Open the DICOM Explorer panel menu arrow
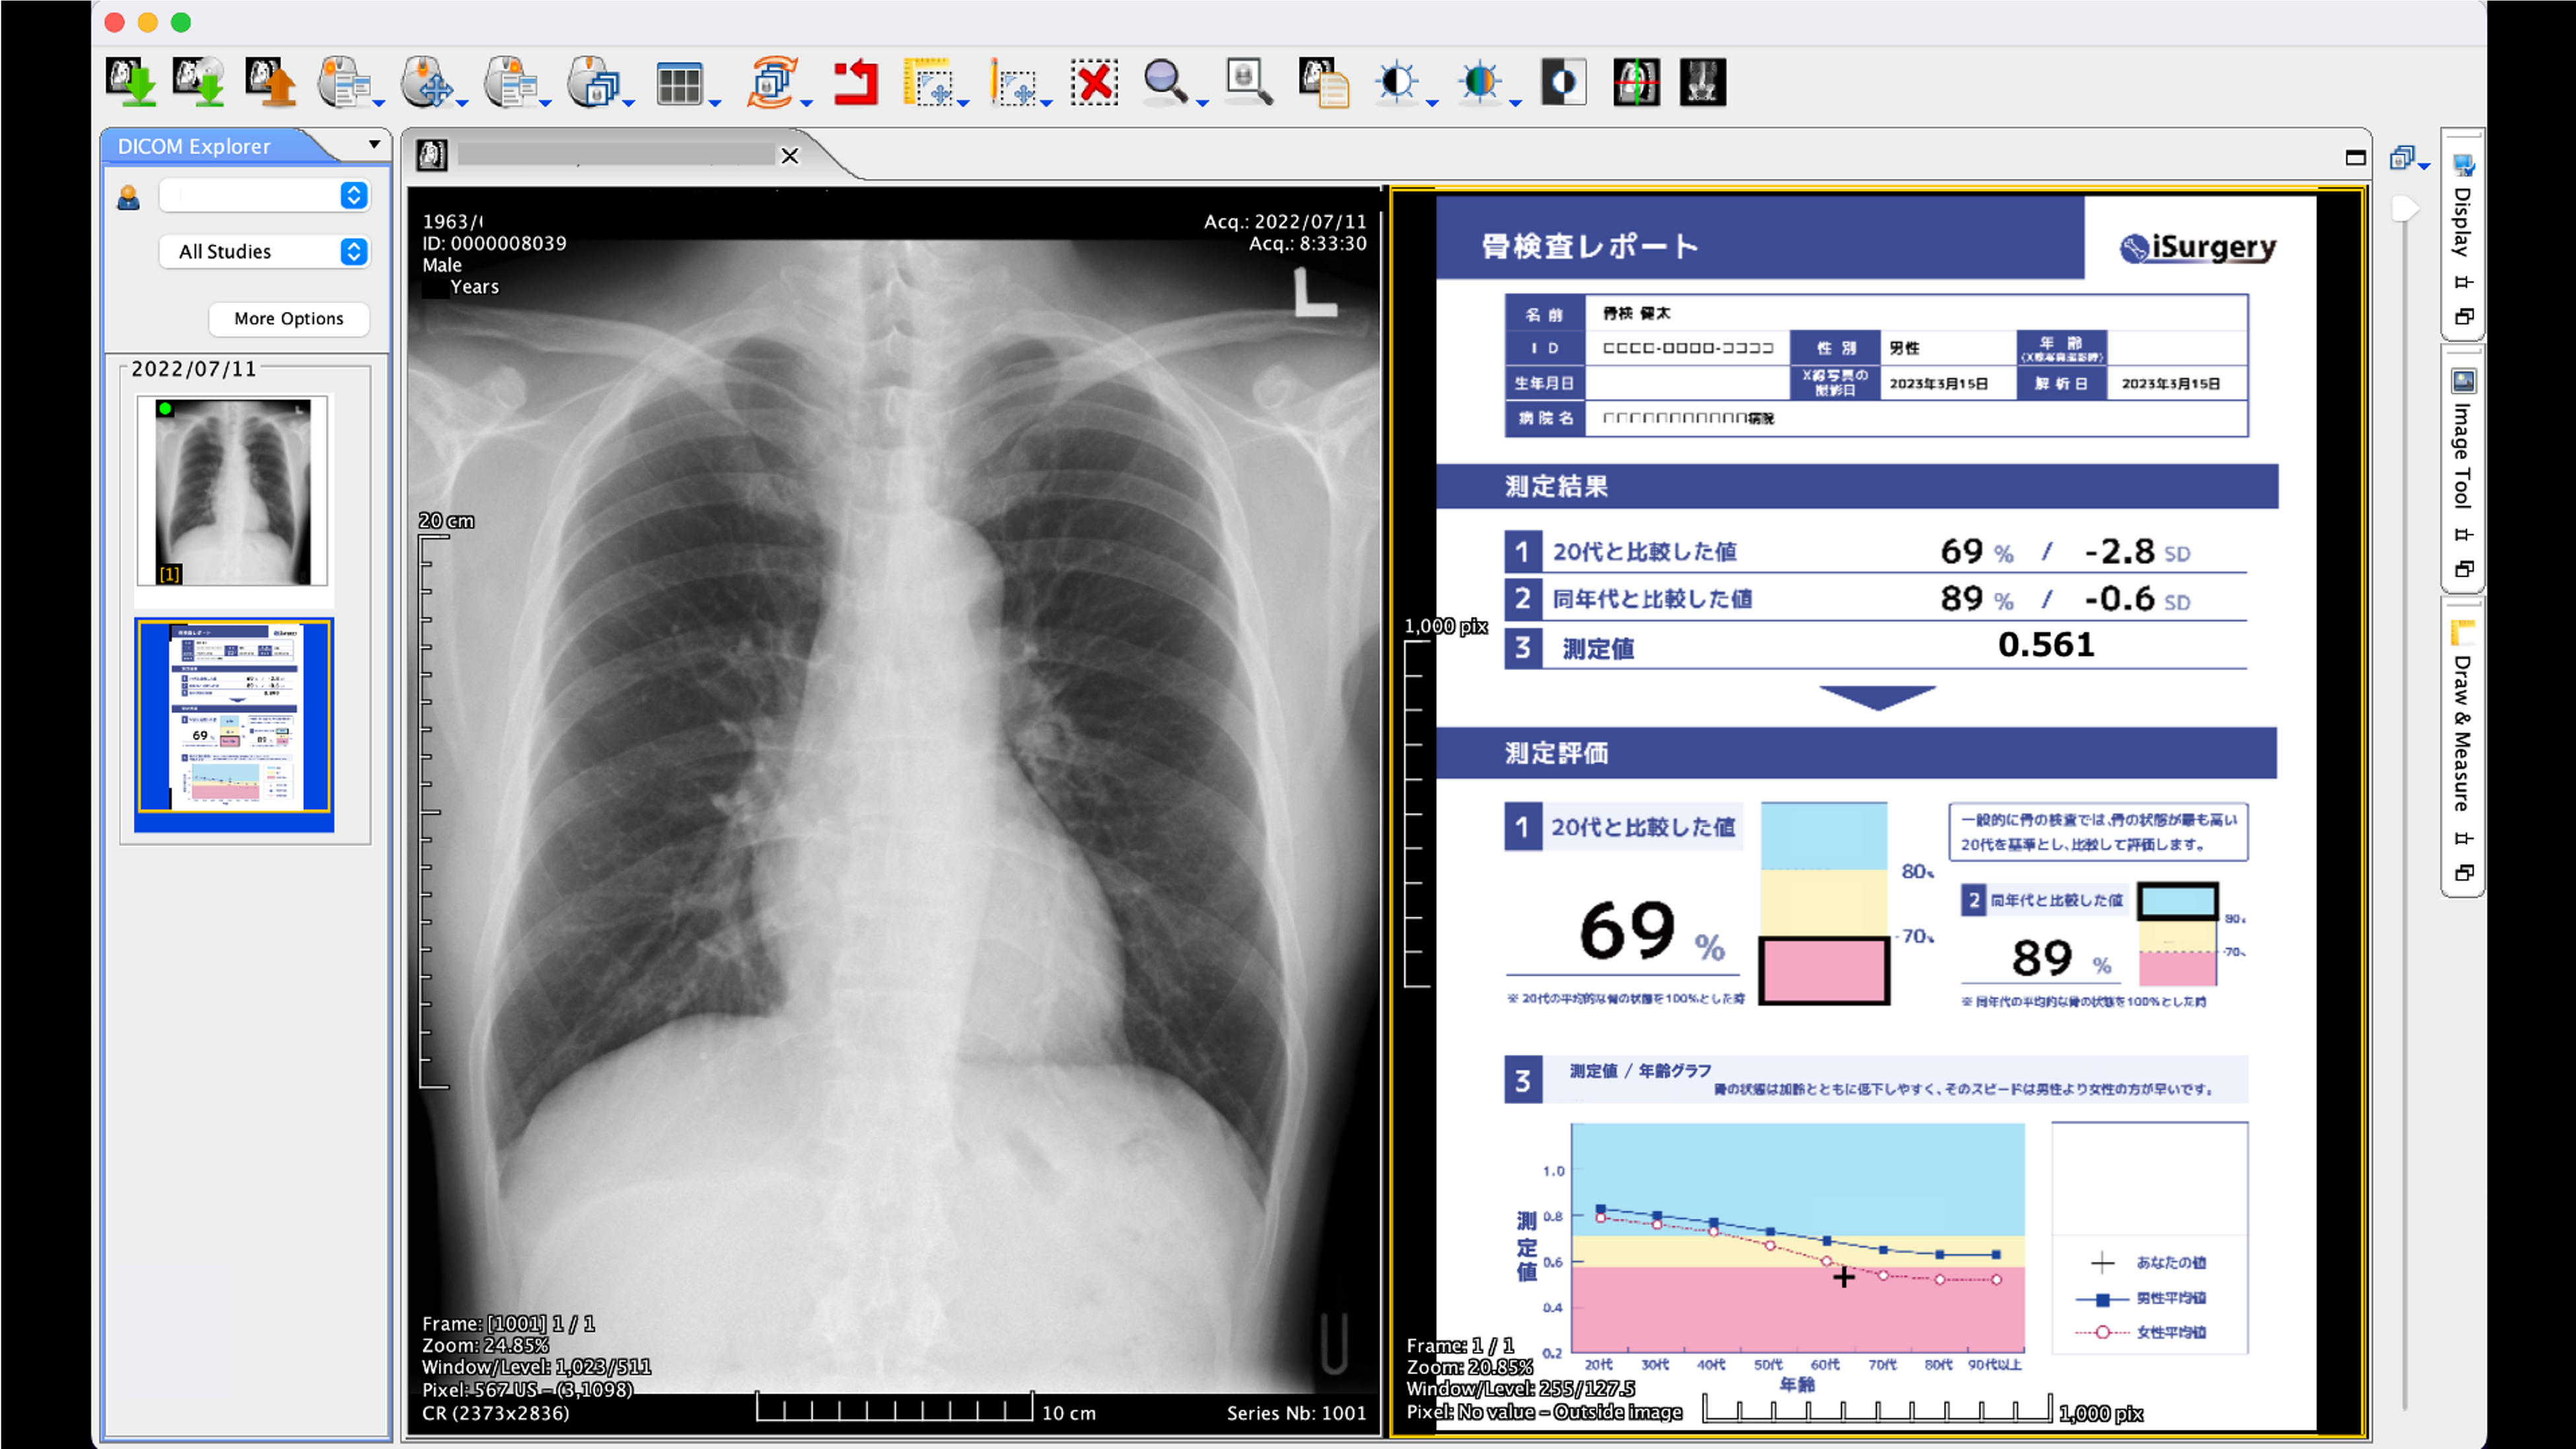The height and width of the screenshot is (1449, 2576). pos(374,144)
